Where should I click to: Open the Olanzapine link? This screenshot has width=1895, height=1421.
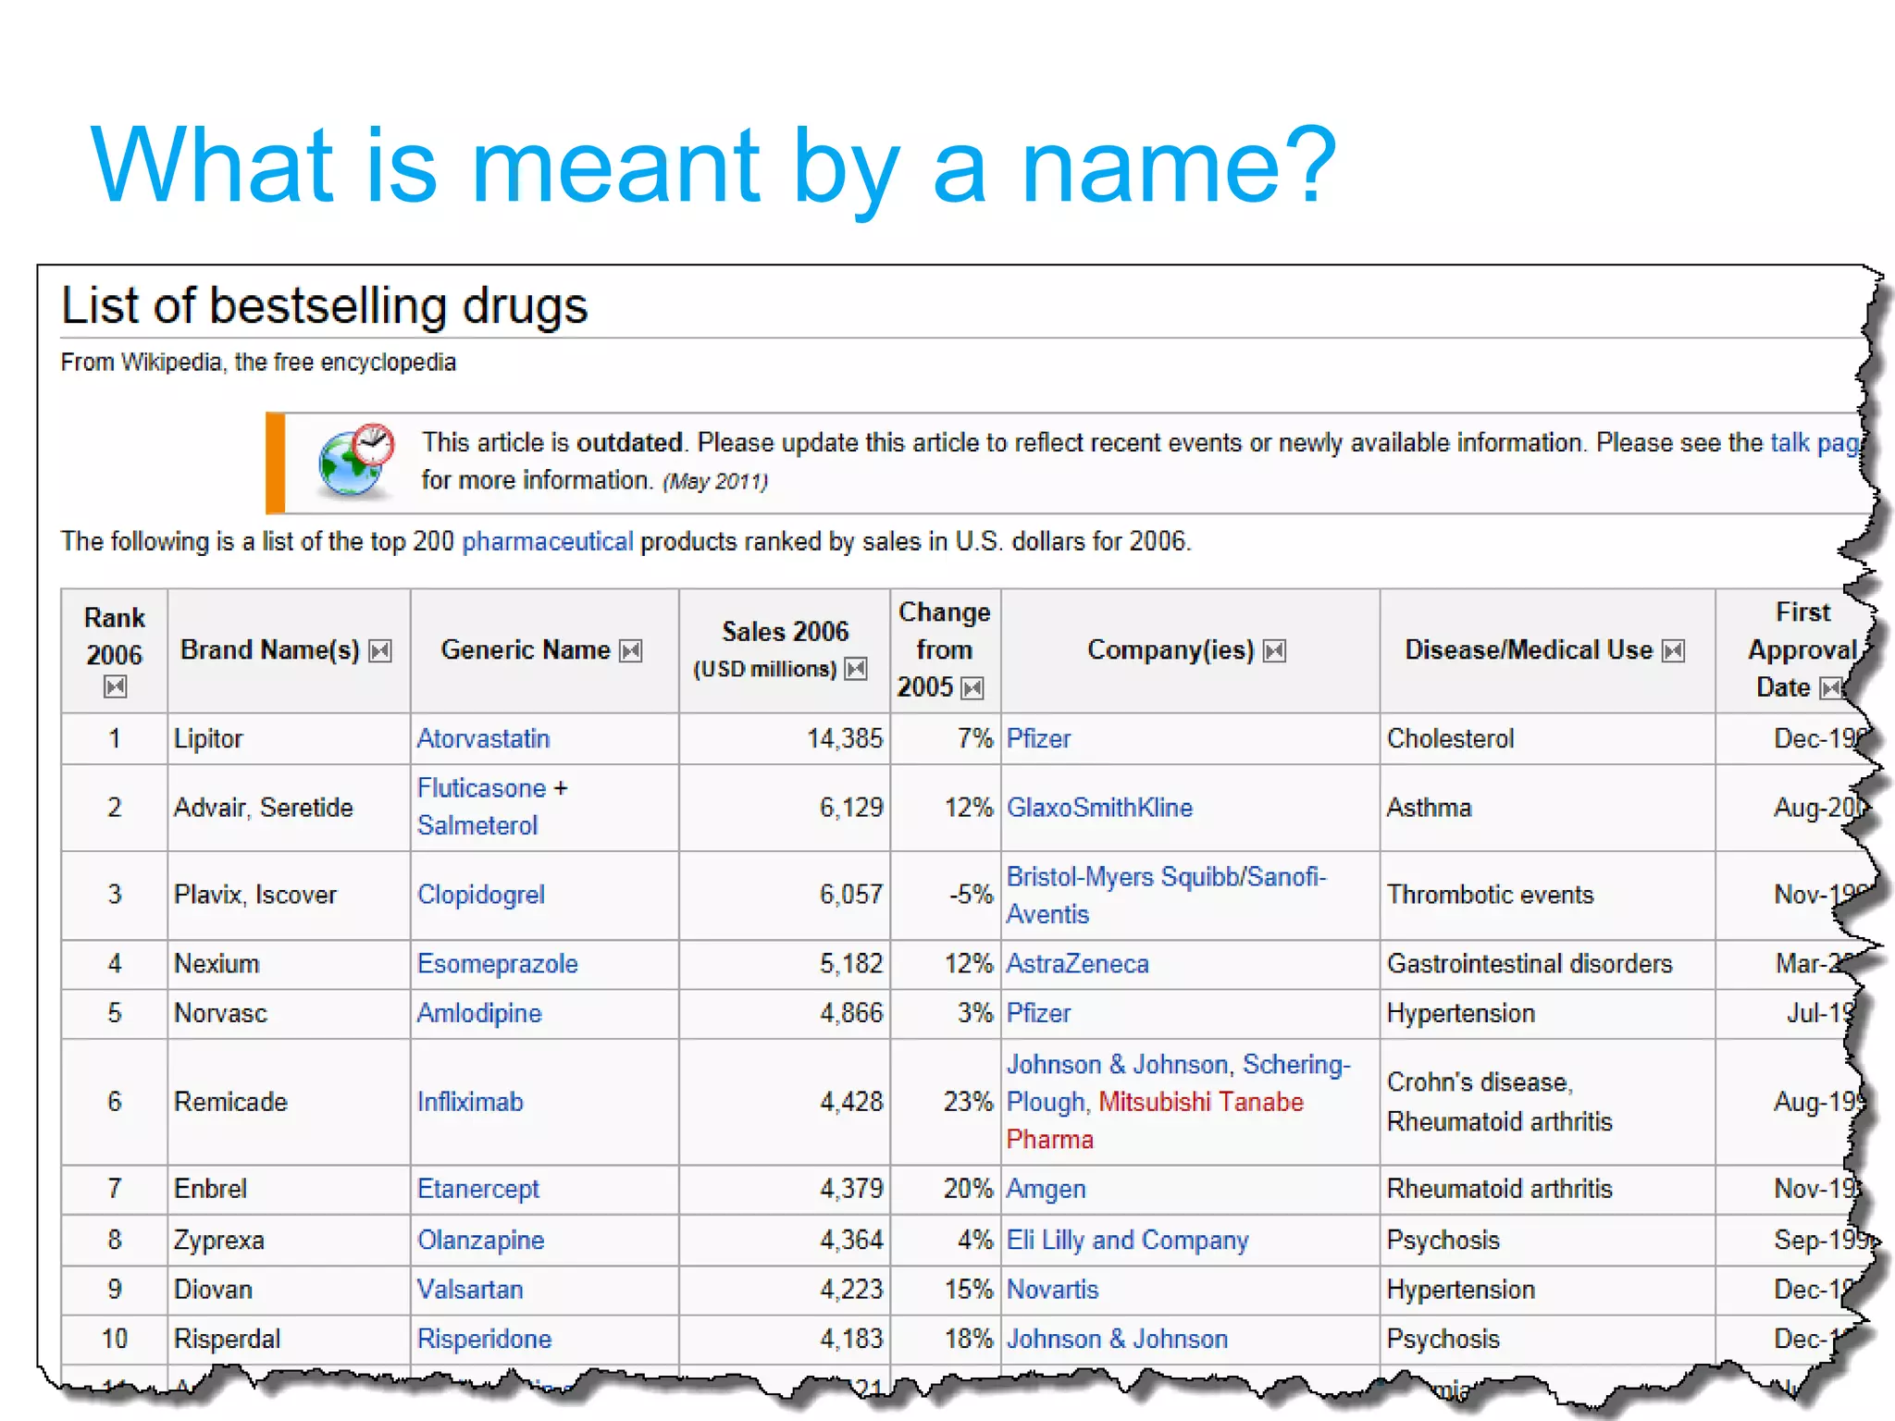tap(481, 1240)
